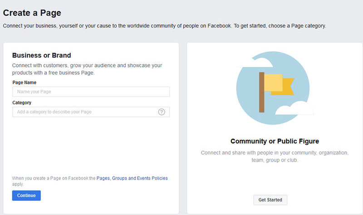Focus the 'Name your Page' input field
Image resolution: width=363 pixels, height=215 pixels.
tap(91, 92)
